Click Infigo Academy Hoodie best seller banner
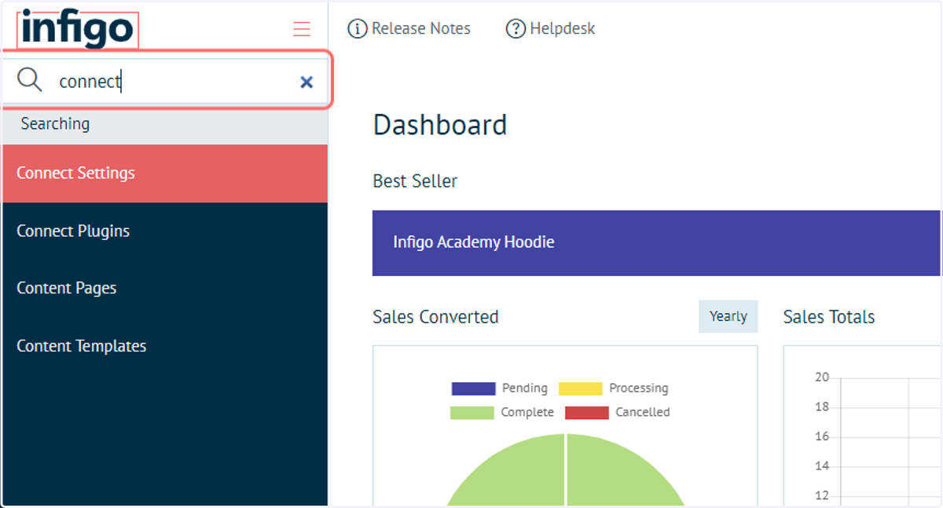This screenshot has width=943, height=508. coord(656,243)
